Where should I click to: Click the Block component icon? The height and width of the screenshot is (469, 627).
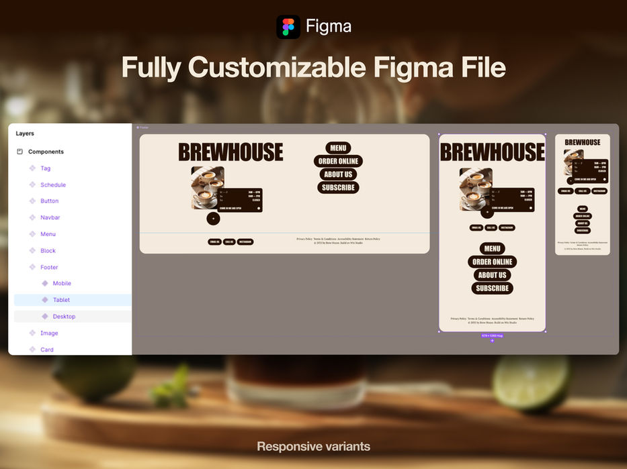[32, 250]
